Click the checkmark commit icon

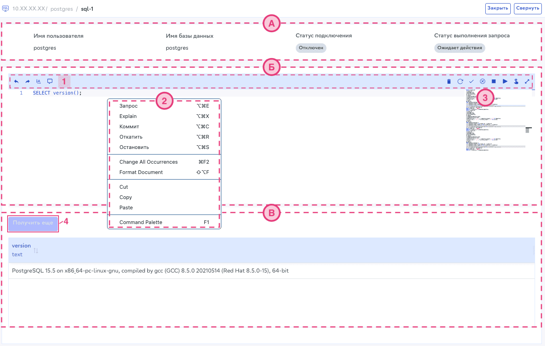coord(471,81)
